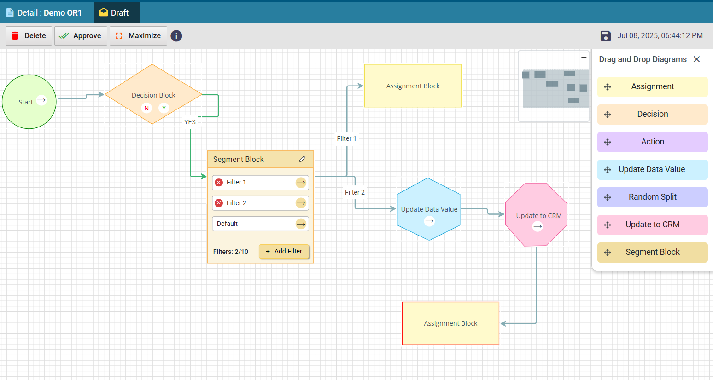Close the Drag and Drop Diagrams panel
Image resolution: width=713 pixels, height=380 pixels.
696,59
